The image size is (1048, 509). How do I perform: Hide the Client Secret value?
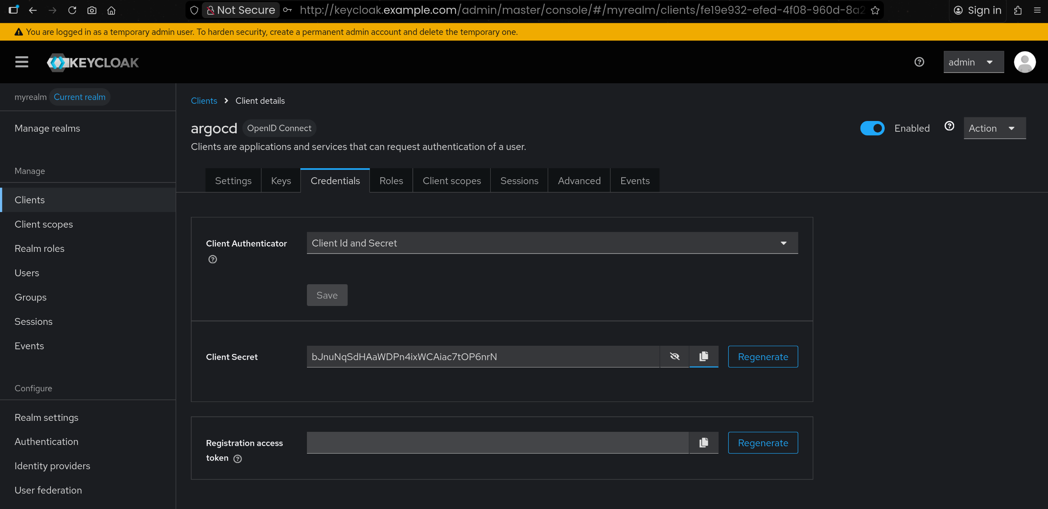click(674, 356)
